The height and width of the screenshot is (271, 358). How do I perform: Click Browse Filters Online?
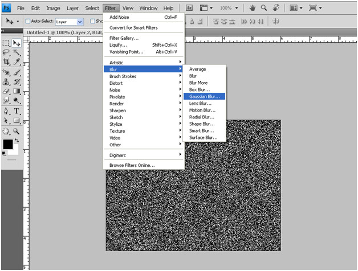click(144, 165)
